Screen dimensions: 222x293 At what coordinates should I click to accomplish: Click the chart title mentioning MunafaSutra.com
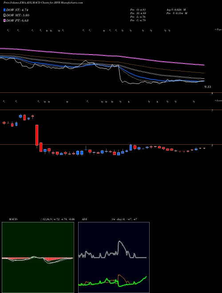[x=43, y=3]
